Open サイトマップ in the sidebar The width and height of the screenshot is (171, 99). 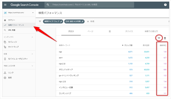[19, 47]
